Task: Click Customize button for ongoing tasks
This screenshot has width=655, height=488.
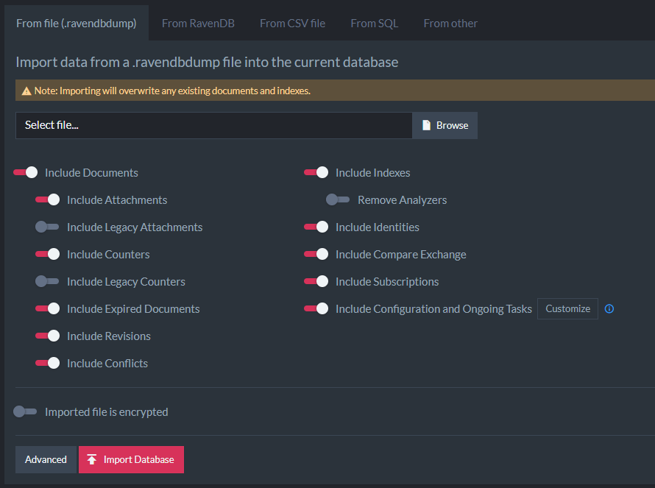Action: point(567,308)
